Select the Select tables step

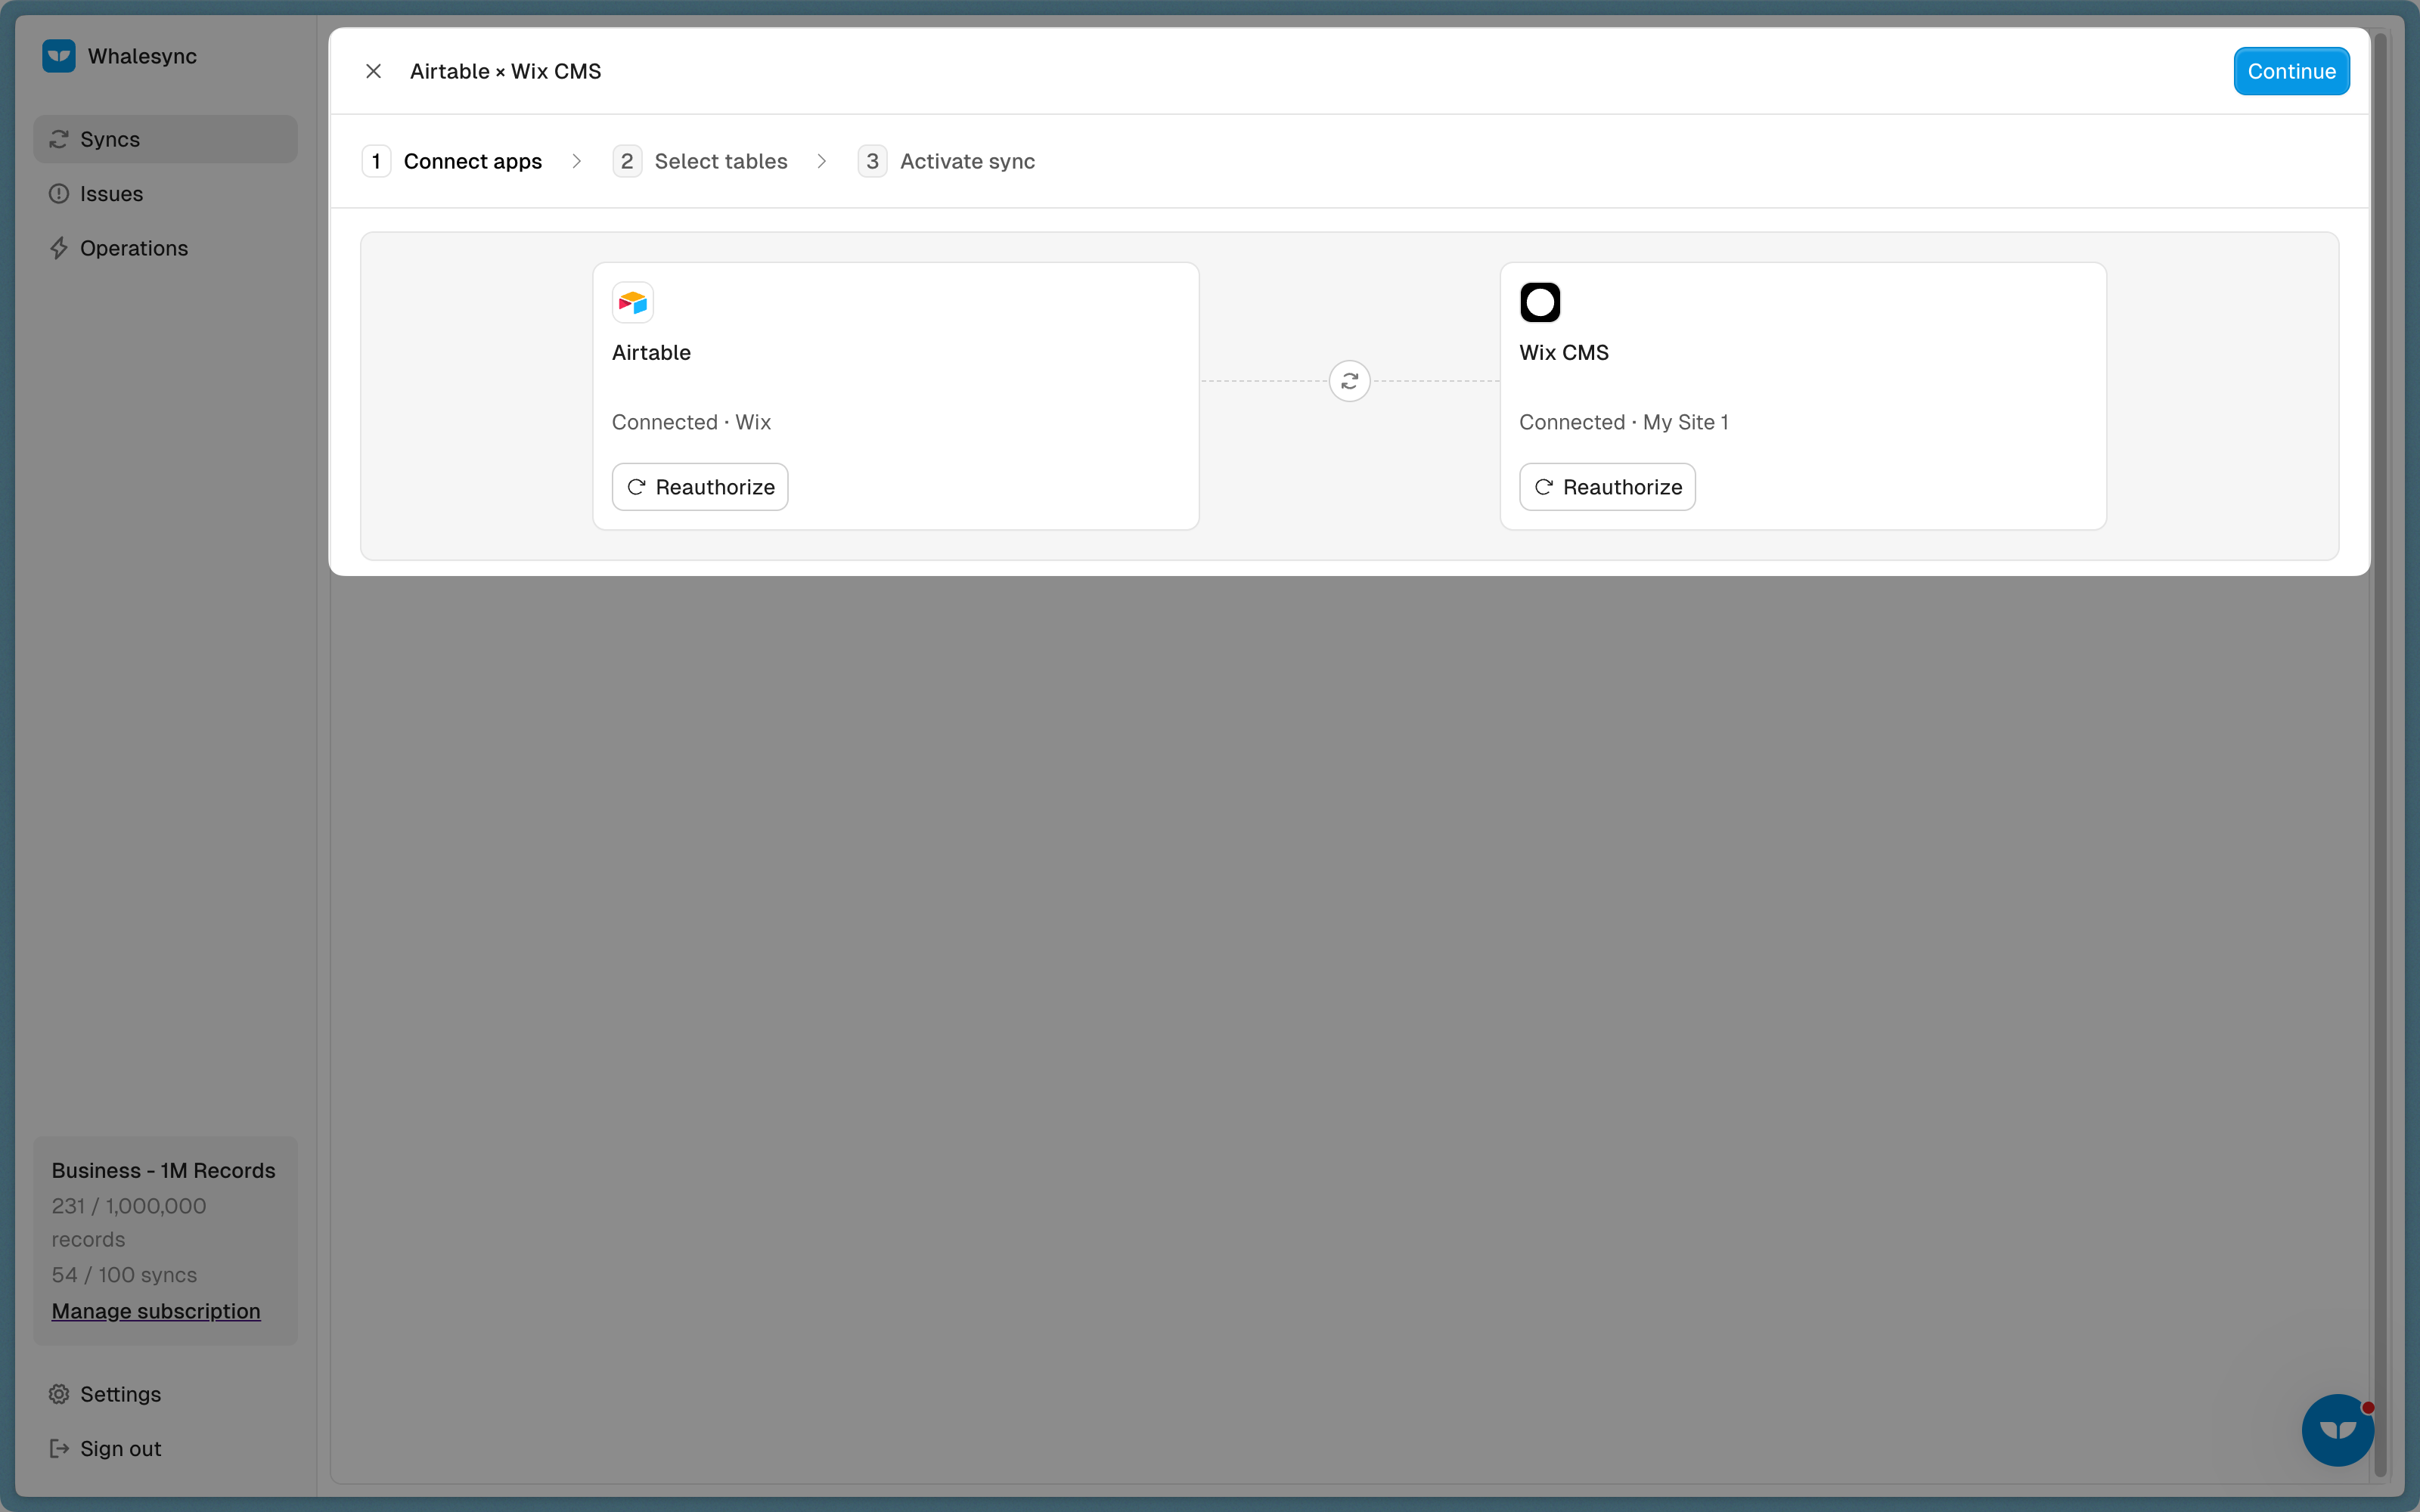pos(700,161)
